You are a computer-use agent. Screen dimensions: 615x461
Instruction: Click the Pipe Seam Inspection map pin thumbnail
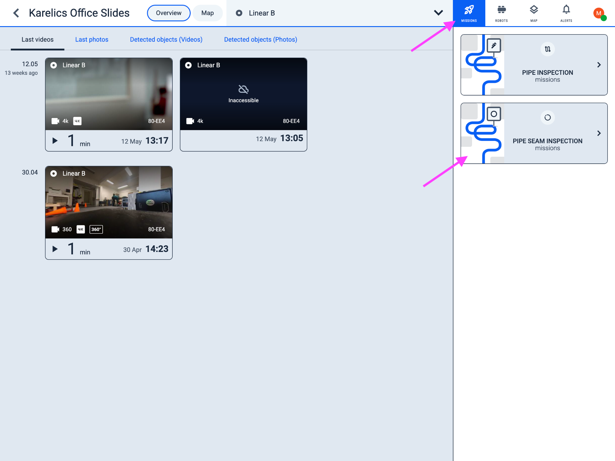coord(494,114)
